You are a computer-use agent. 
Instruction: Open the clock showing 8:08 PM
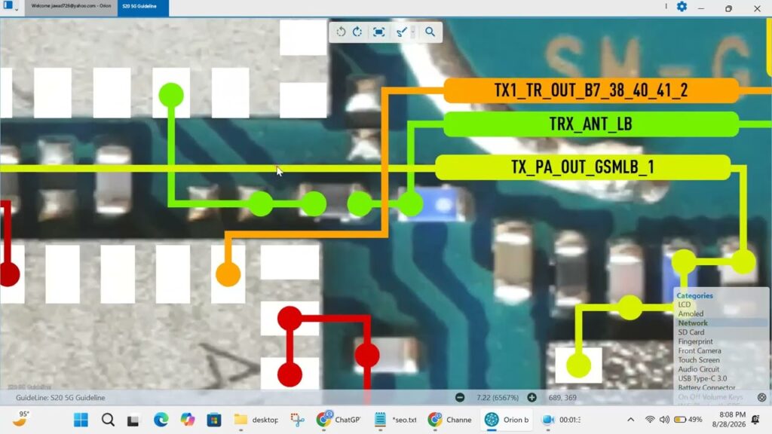point(729,419)
